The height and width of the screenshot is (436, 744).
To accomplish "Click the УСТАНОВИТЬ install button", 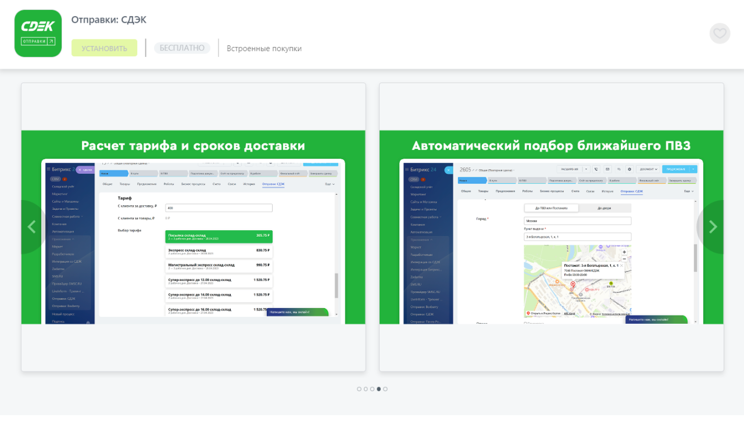I will [x=105, y=48].
